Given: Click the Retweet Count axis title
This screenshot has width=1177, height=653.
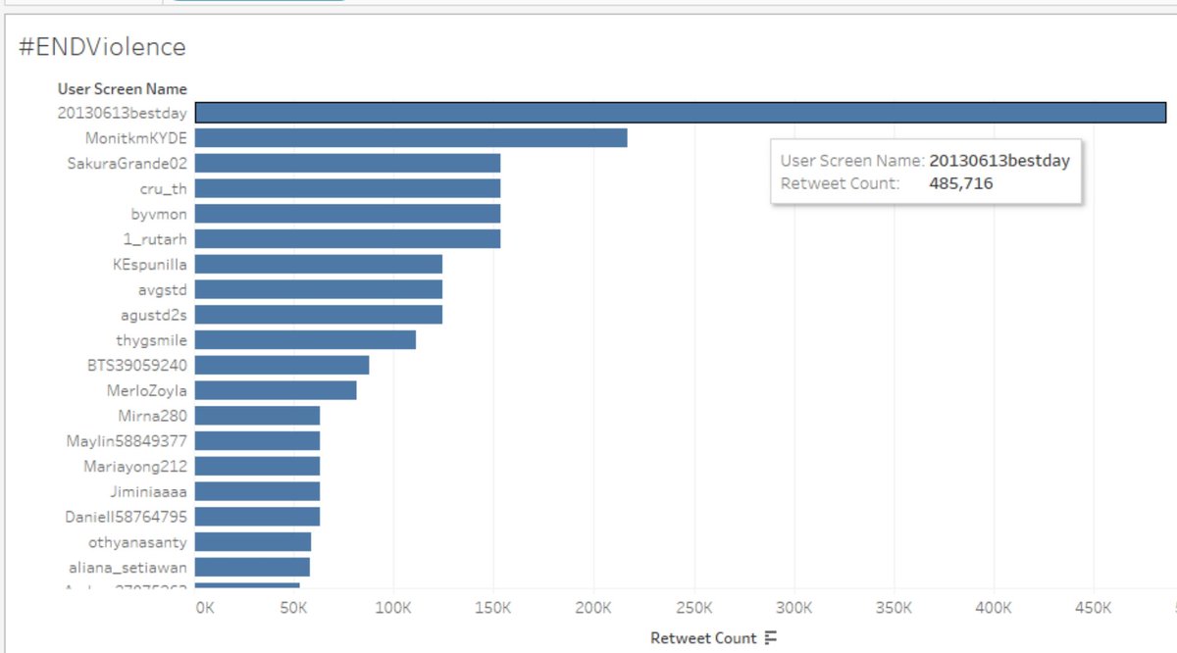Looking at the screenshot, I should click(703, 638).
